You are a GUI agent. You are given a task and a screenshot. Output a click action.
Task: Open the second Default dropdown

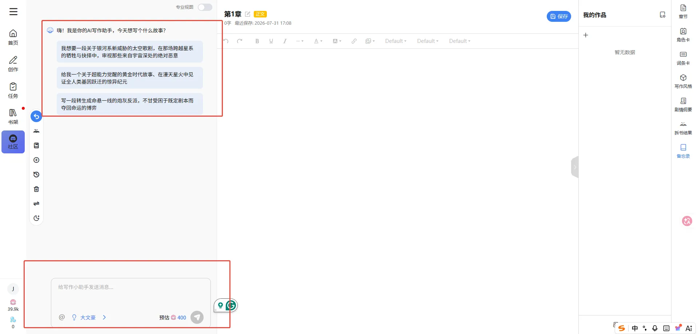(428, 41)
